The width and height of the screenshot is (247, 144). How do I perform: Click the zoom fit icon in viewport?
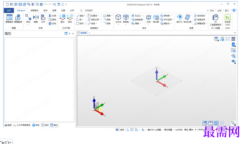(x=227, y=39)
